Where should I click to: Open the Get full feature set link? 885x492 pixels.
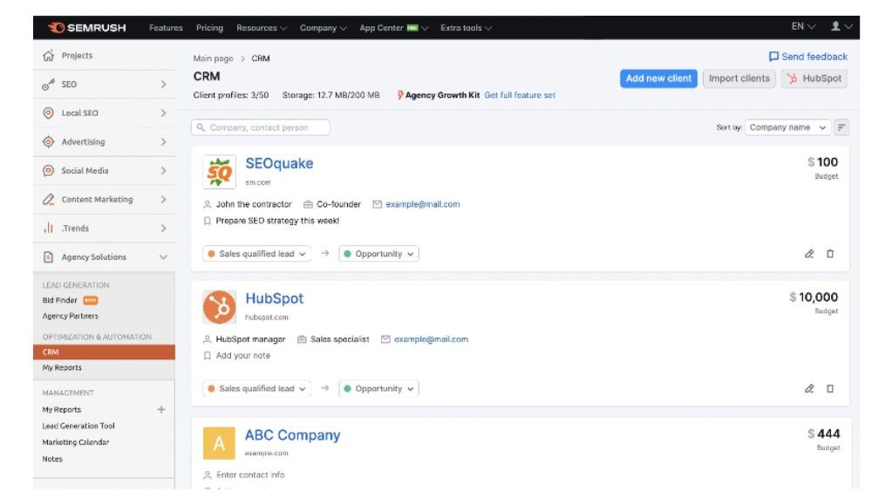tap(520, 95)
